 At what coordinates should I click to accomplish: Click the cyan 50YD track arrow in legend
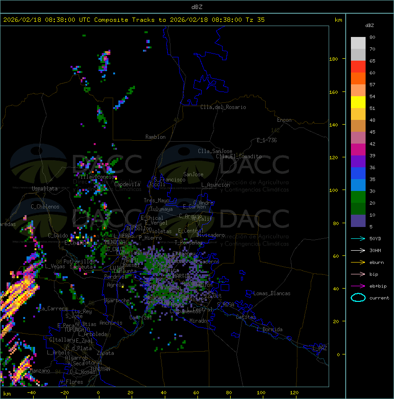tap(358, 238)
